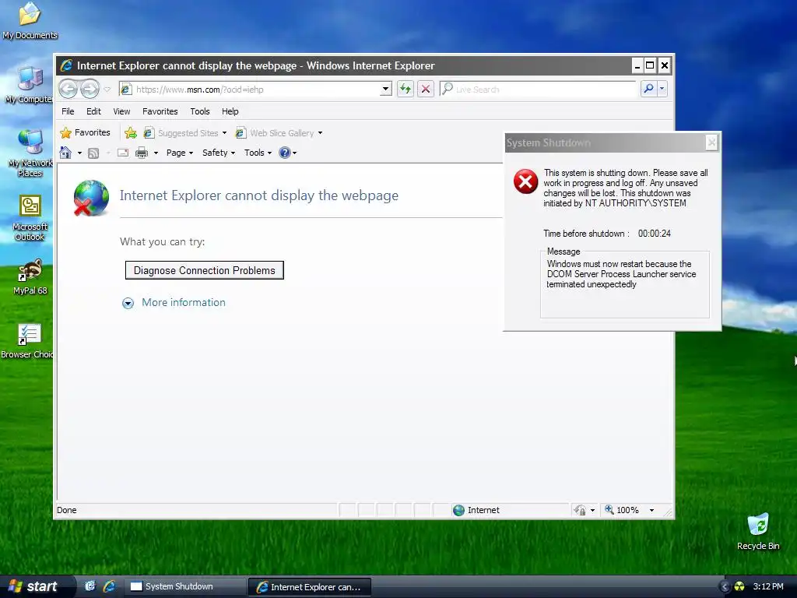
Task: Open My Computer desktop icon
Action: (30, 85)
